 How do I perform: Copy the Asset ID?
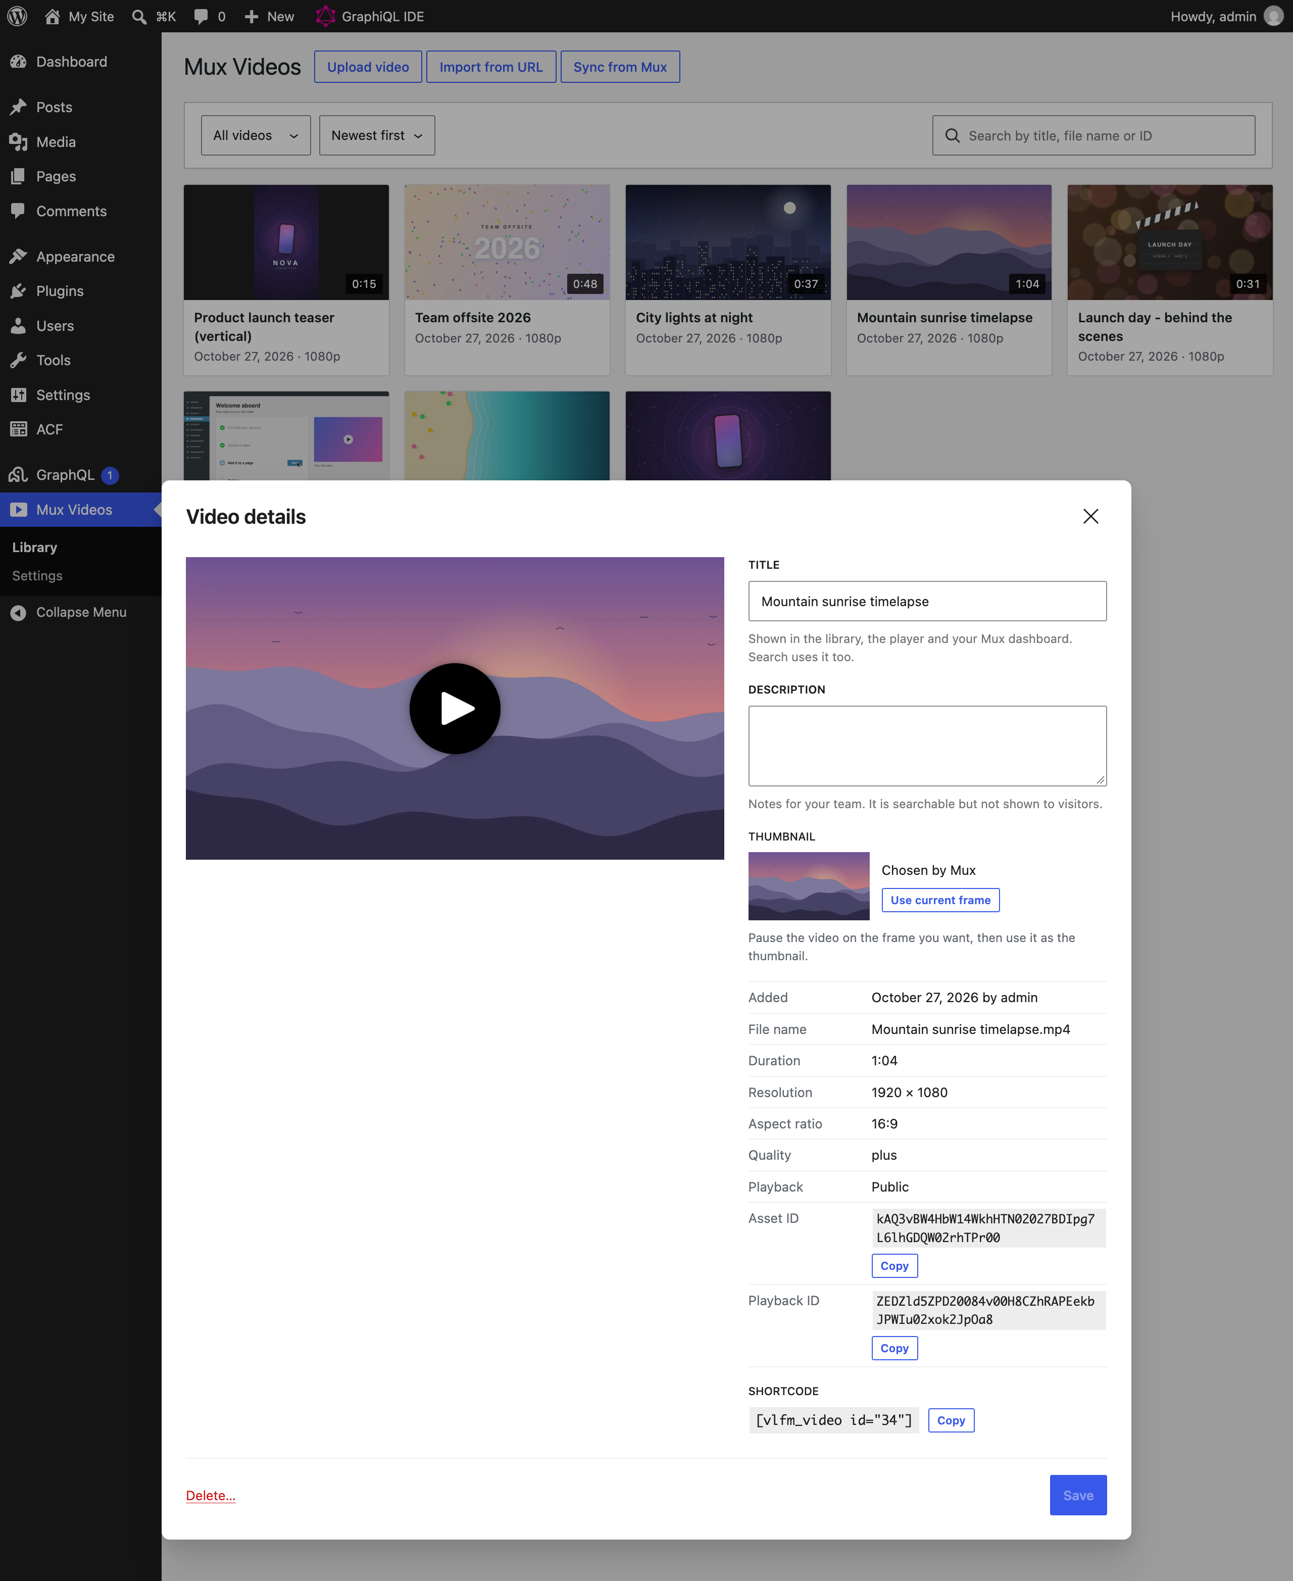pyautogui.click(x=894, y=1266)
